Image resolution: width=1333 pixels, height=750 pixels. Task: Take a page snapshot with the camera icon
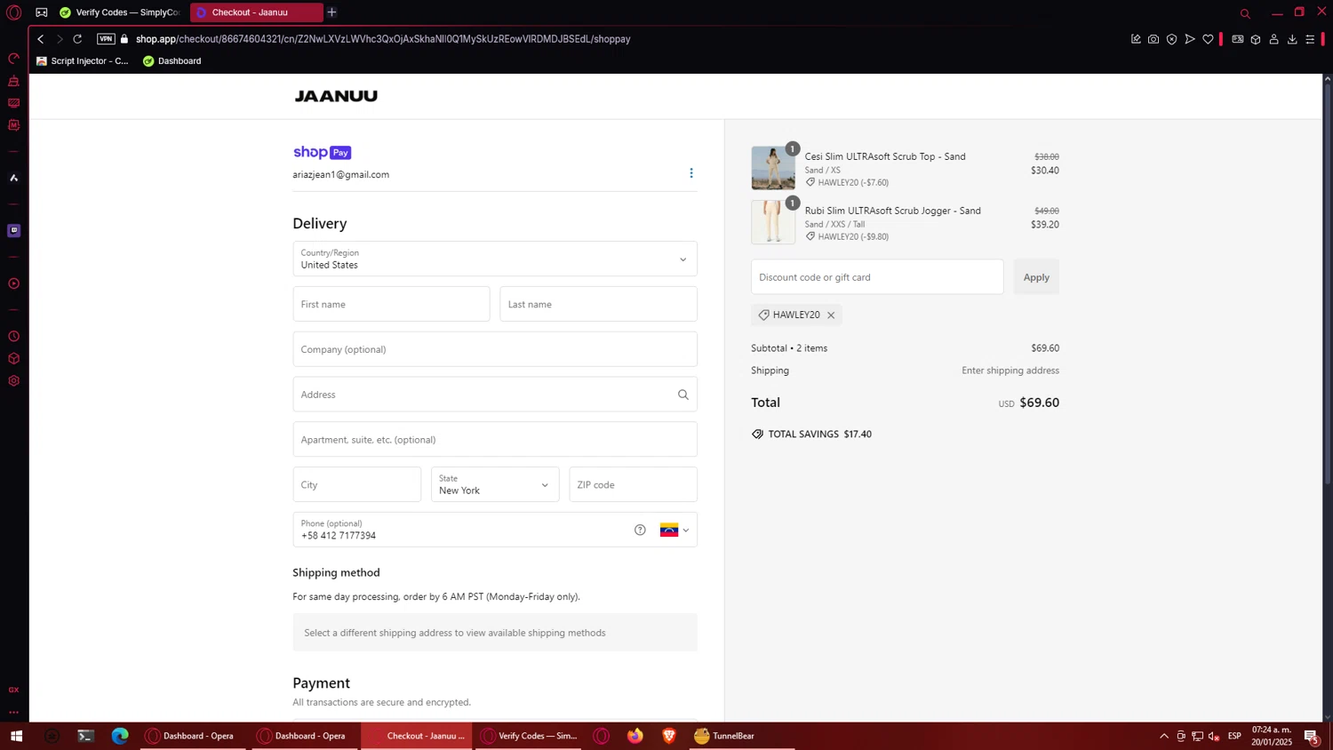pos(1153,39)
